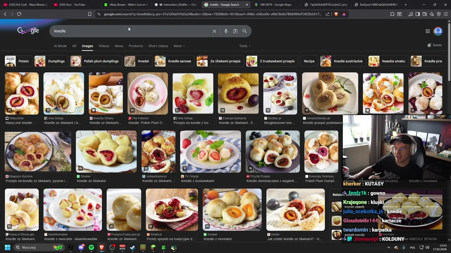This screenshot has width=451, height=253.
Task: Click the Brave browser taskbar icon
Action: pyautogui.click(x=101, y=247)
